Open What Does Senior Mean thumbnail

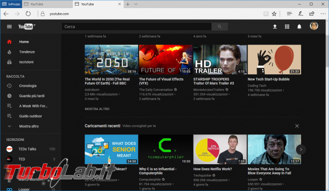point(111,150)
